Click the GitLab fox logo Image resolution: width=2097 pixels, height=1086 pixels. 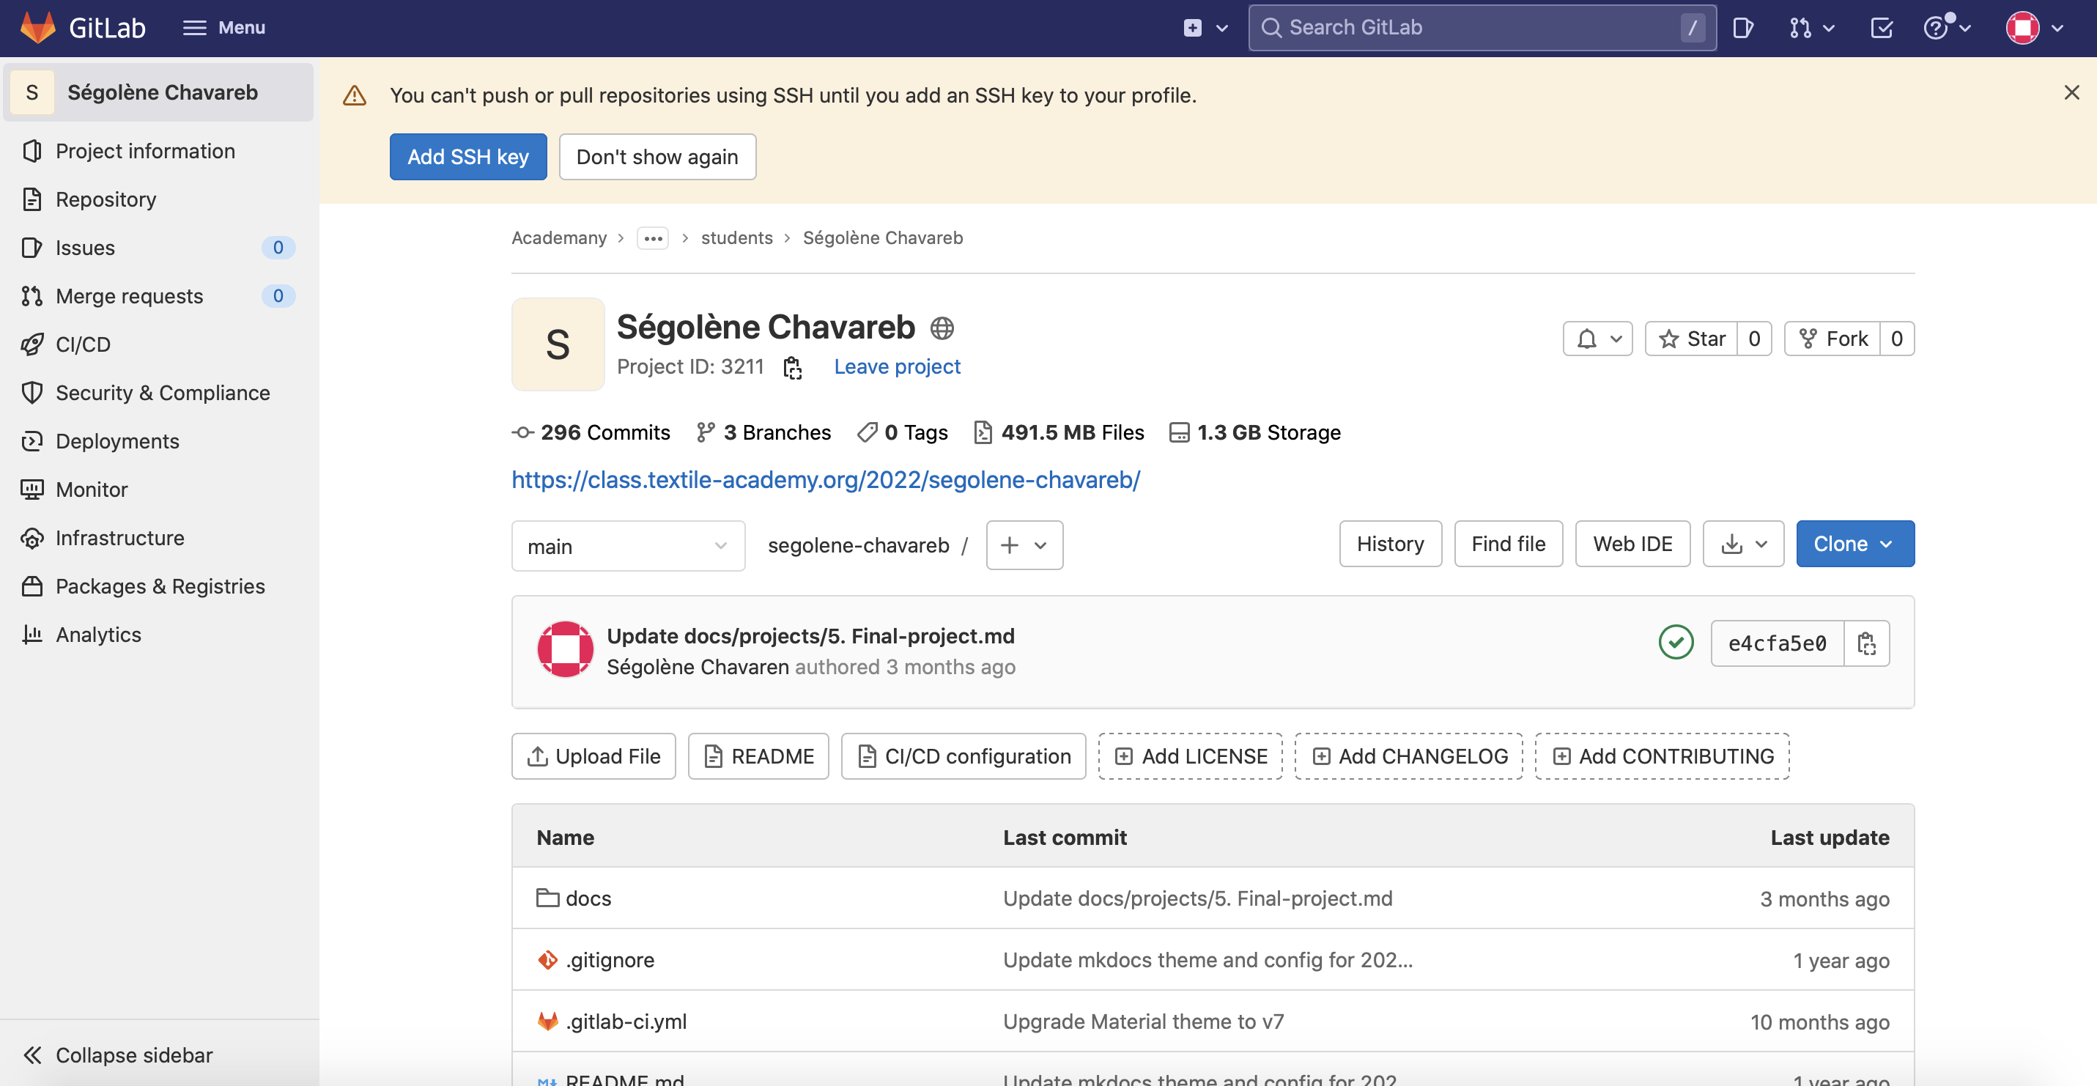click(38, 28)
